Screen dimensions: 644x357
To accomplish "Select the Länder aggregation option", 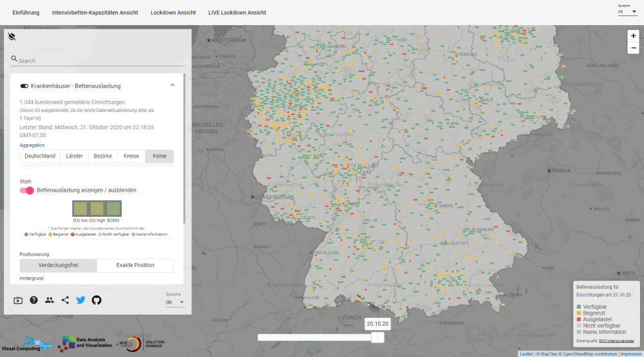I will (x=74, y=156).
